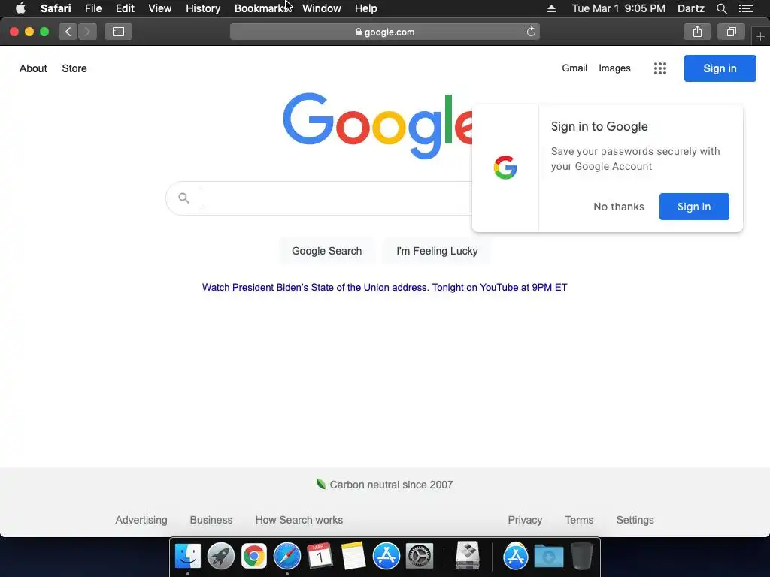Image resolution: width=770 pixels, height=577 pixels.
Task: Reload the google.com page
Action: [531, 32]
